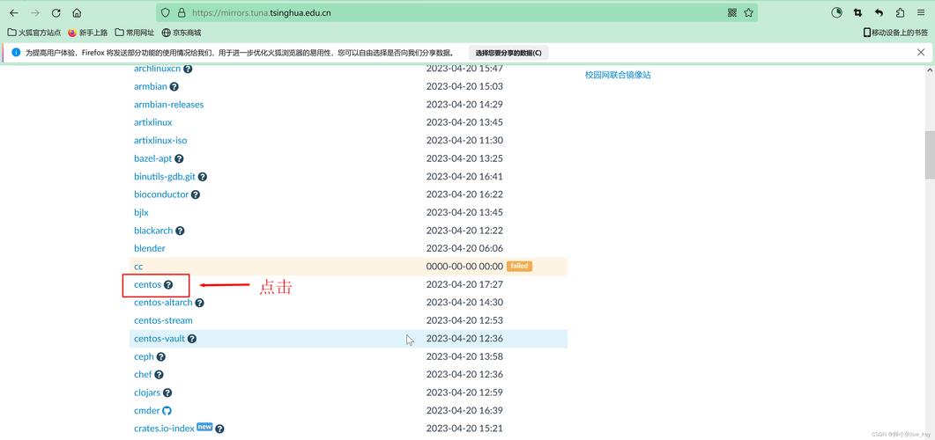Click the help icon next to ceph
The height and width of the screenshot is (440, 935).
[161, 356]
